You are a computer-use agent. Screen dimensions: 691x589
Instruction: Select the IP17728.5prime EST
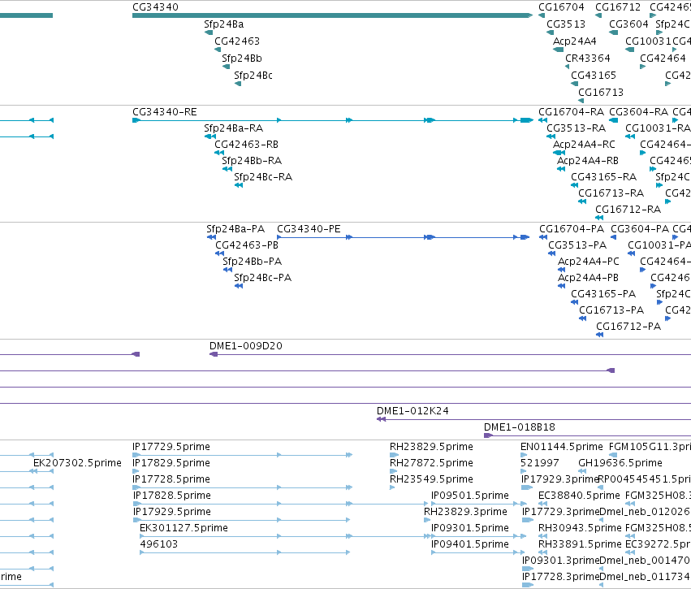pos(243,487)
